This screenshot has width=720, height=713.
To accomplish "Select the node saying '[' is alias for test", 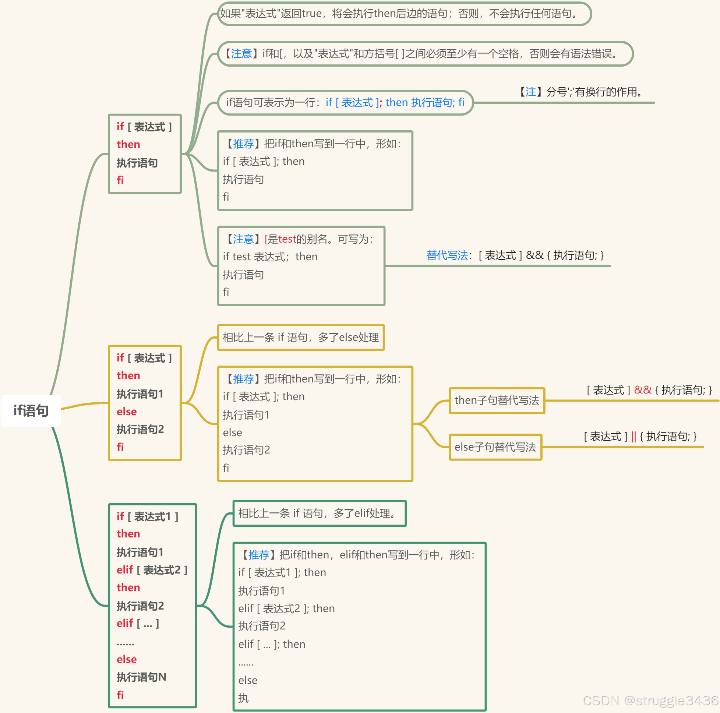I will pos(301,266).
